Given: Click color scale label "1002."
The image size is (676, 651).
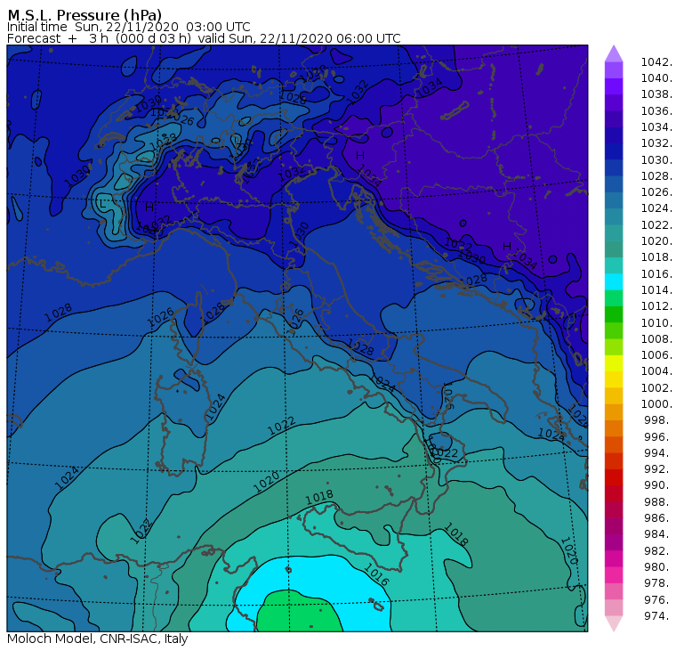Looking at the screenshot, I should [656, 387].
